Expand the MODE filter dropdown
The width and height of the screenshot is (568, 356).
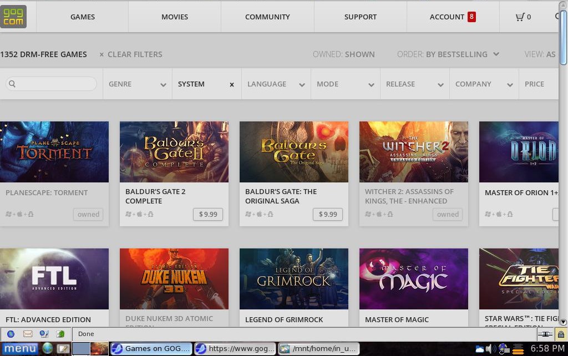(x=345, y=84)
